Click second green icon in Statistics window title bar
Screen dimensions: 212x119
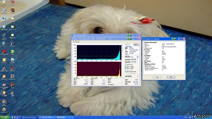click(x=175, y=39)
